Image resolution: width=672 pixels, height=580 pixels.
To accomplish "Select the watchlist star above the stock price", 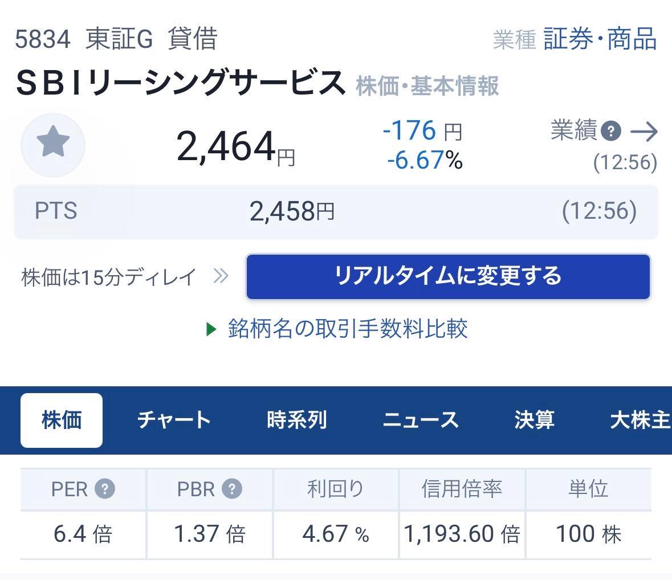I will coord(53,146).
